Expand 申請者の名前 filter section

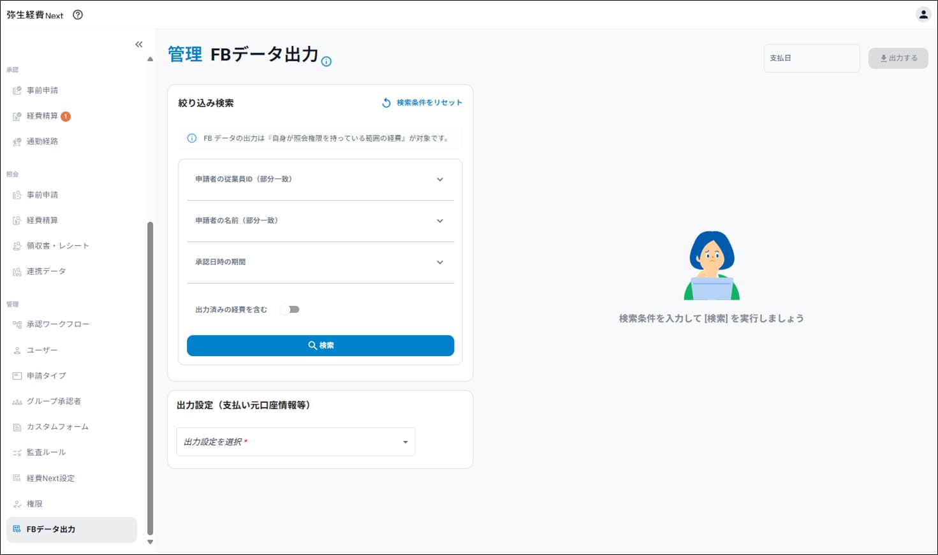pos(439,221)
